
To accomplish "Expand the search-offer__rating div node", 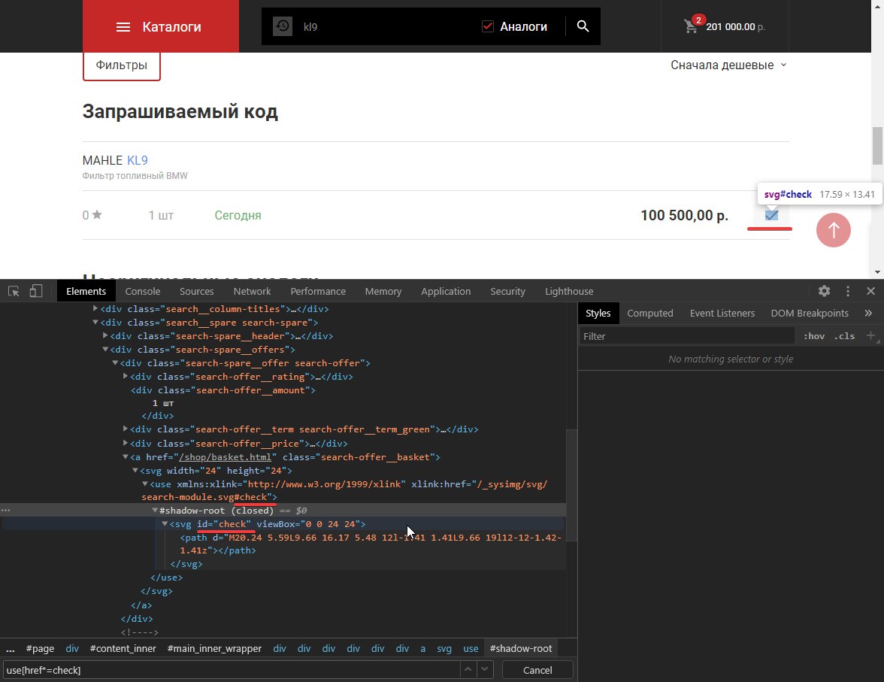I will [126, 377].
